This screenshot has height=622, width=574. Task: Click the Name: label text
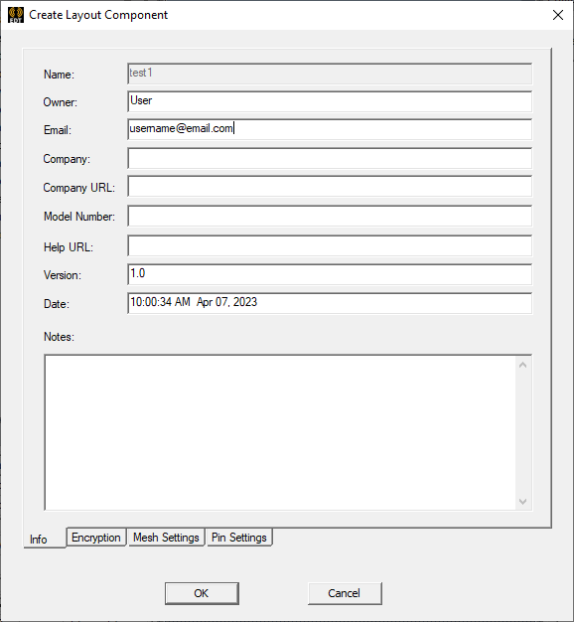pos(59,75)
